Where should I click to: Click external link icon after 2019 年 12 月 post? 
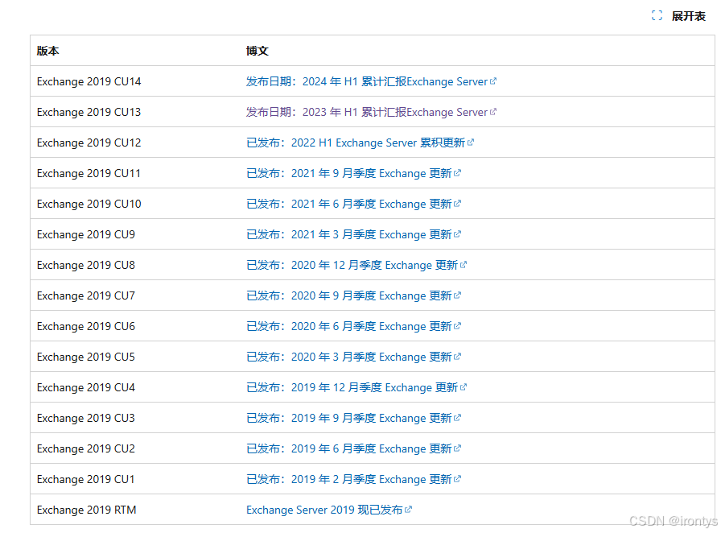pyautogui.click(x=463, y=387)
